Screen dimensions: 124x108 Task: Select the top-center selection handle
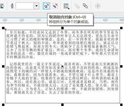(62, 28)
